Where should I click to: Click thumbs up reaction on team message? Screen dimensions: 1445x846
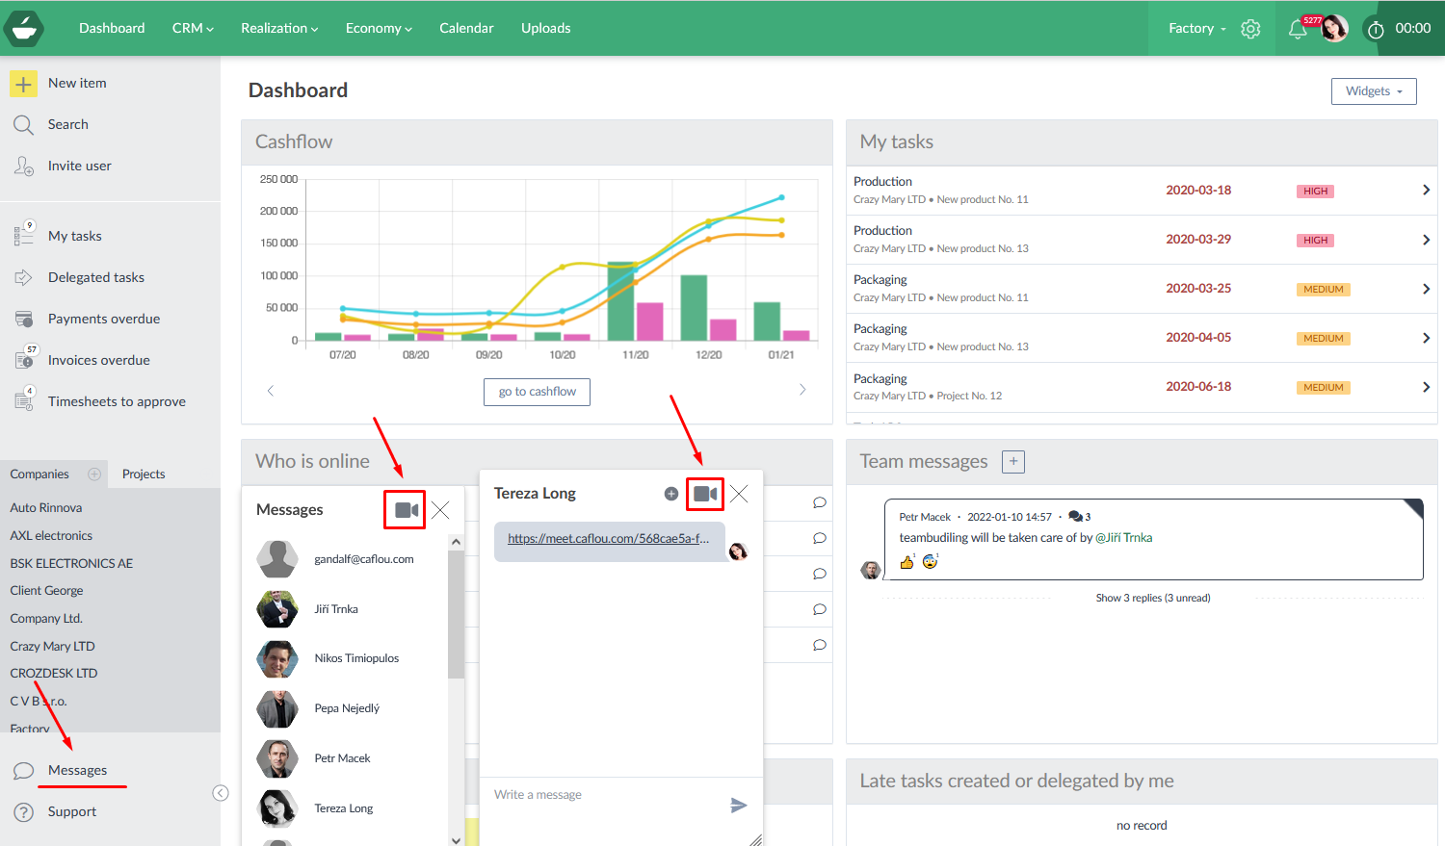point(906,562)
